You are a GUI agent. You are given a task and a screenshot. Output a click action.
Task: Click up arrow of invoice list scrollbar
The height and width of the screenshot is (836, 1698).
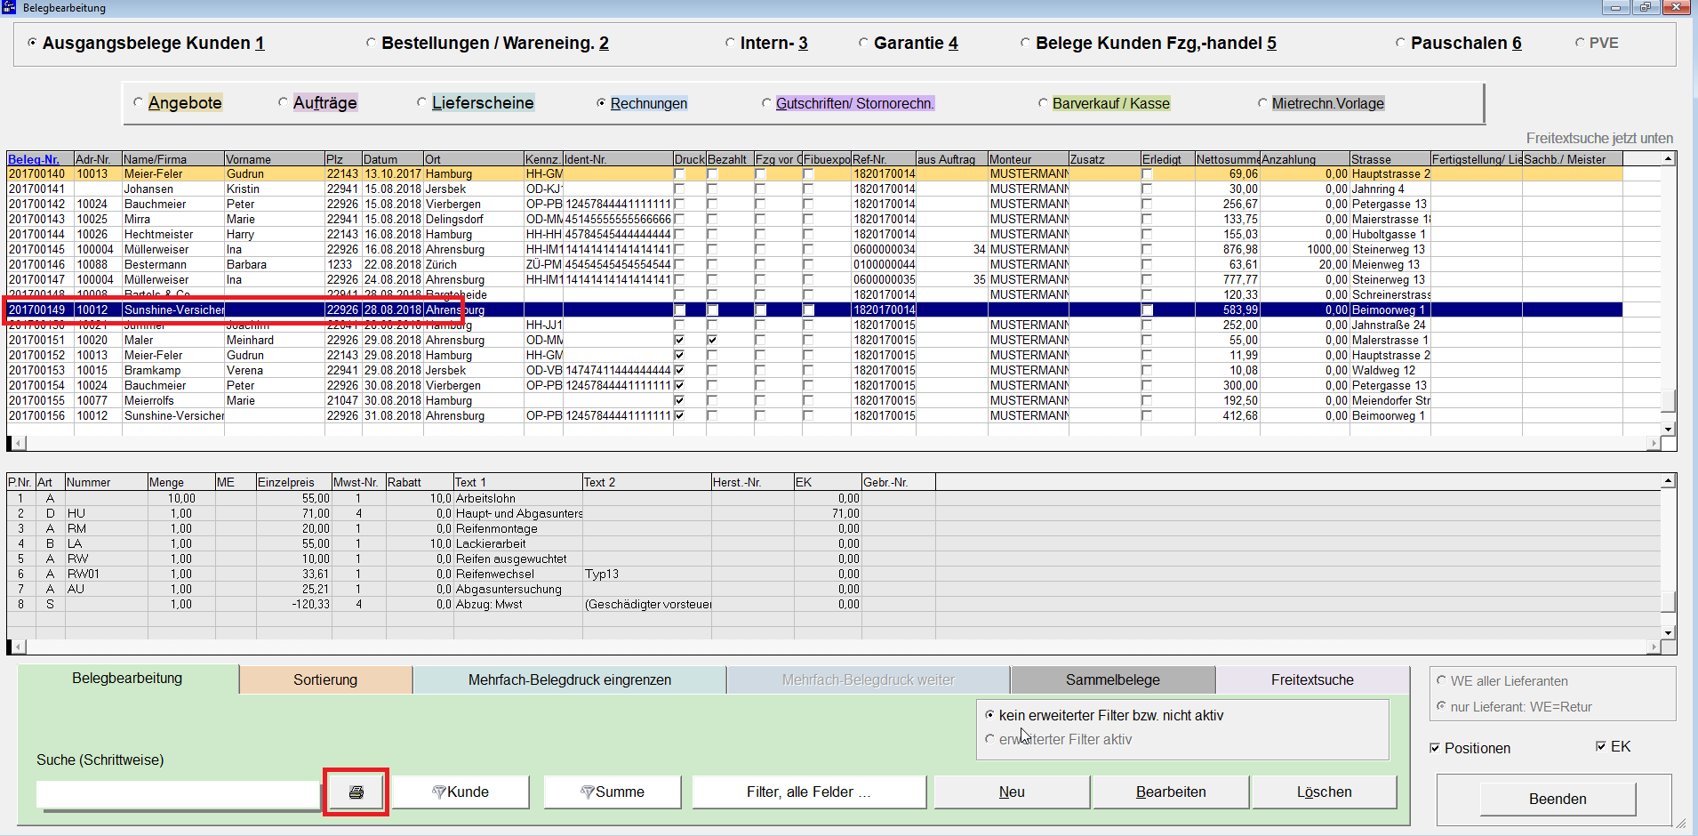[x=1669, y=159]
